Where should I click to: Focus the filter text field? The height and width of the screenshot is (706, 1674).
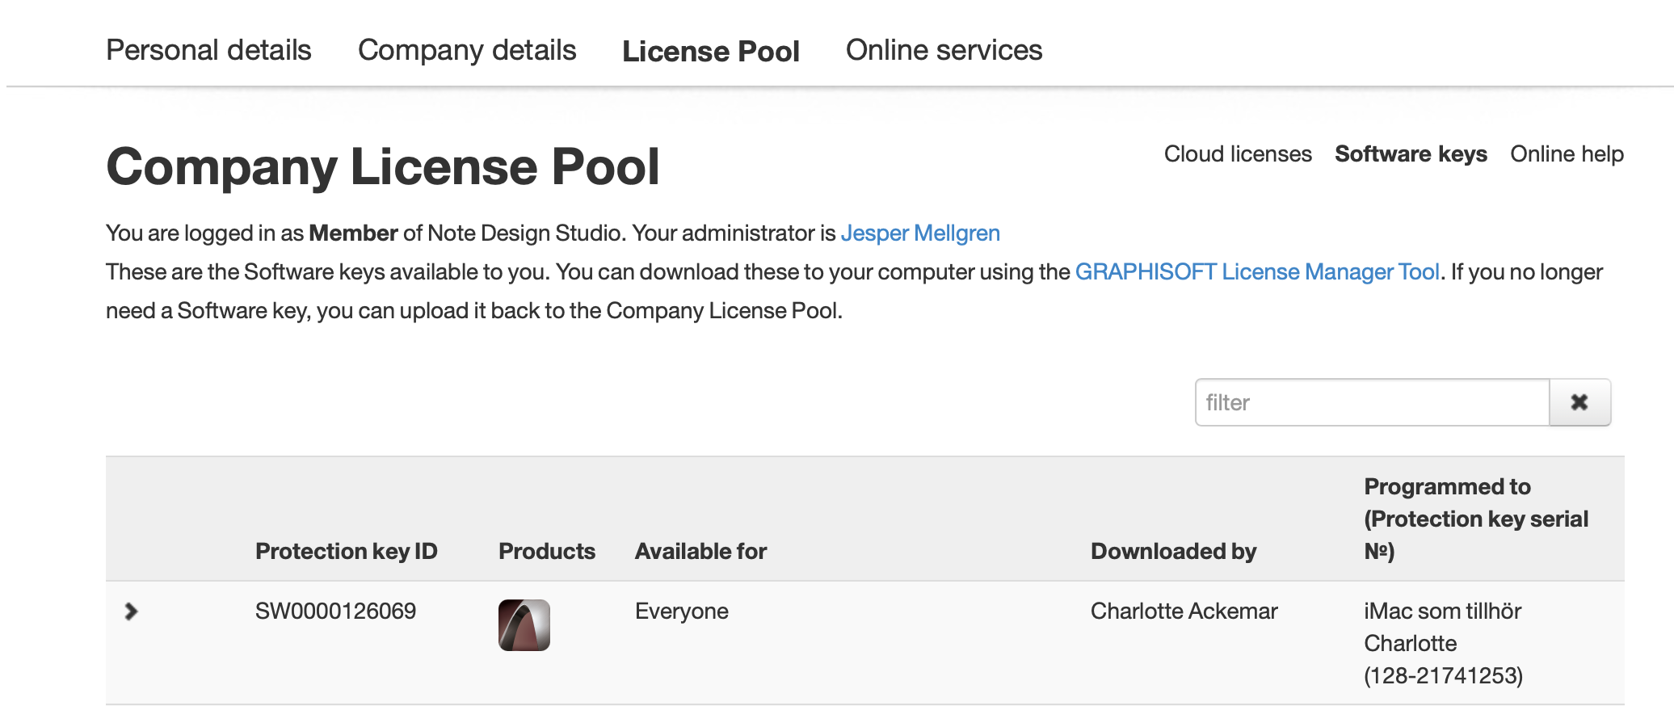1372,402
